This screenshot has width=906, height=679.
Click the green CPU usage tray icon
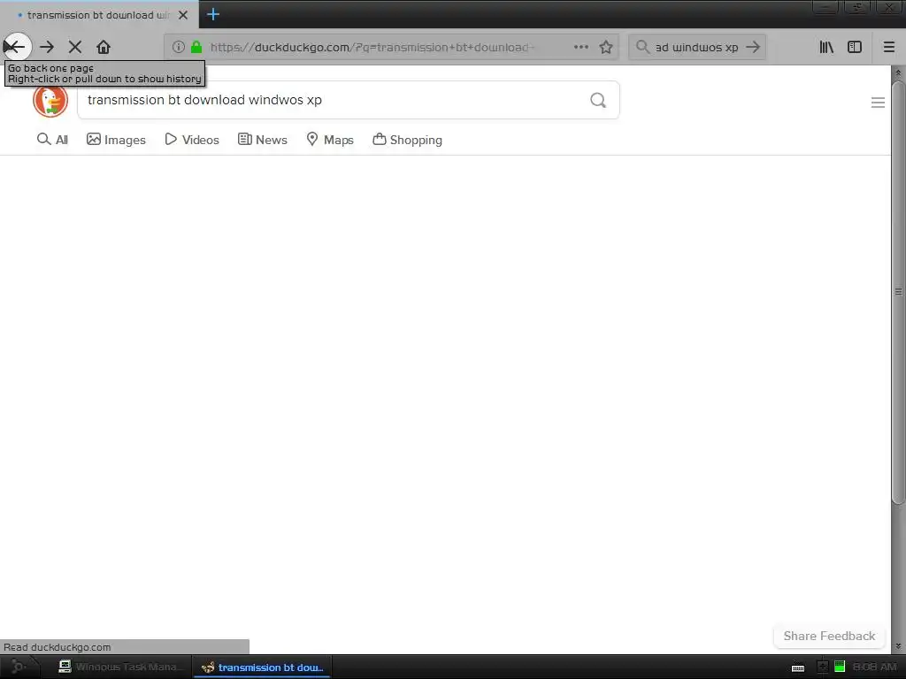[x=840, y=667]
